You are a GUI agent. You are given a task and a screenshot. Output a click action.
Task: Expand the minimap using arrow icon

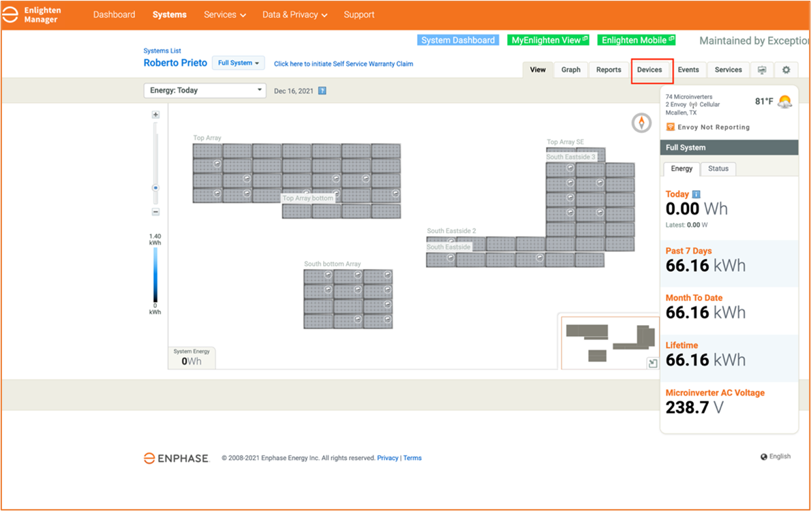pos(652,363)
